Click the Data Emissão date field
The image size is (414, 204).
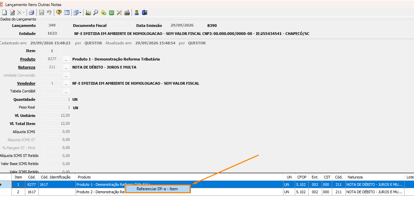(x=182, y=25)
